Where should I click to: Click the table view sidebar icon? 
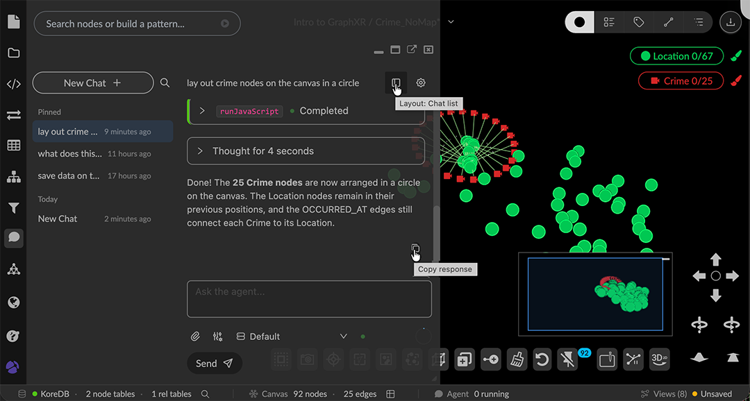point(13,145)
